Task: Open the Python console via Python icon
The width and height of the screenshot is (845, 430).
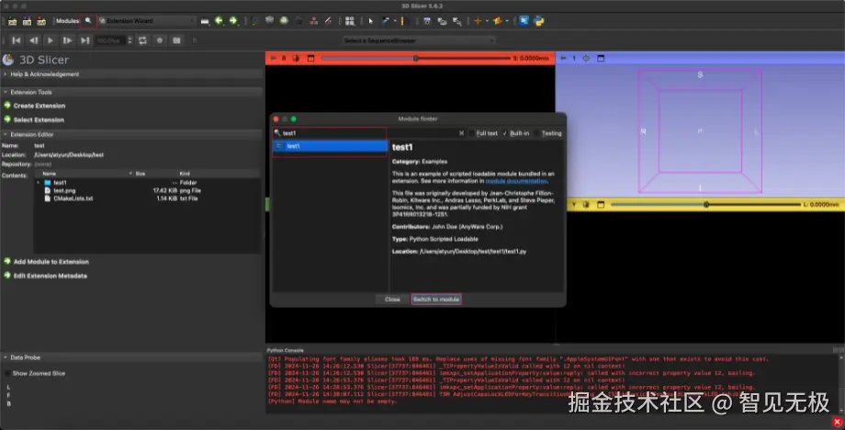Action: [x=539, y=21]
